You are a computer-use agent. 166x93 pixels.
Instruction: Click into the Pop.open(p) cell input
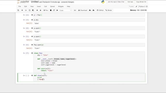[x=89, y=45]
